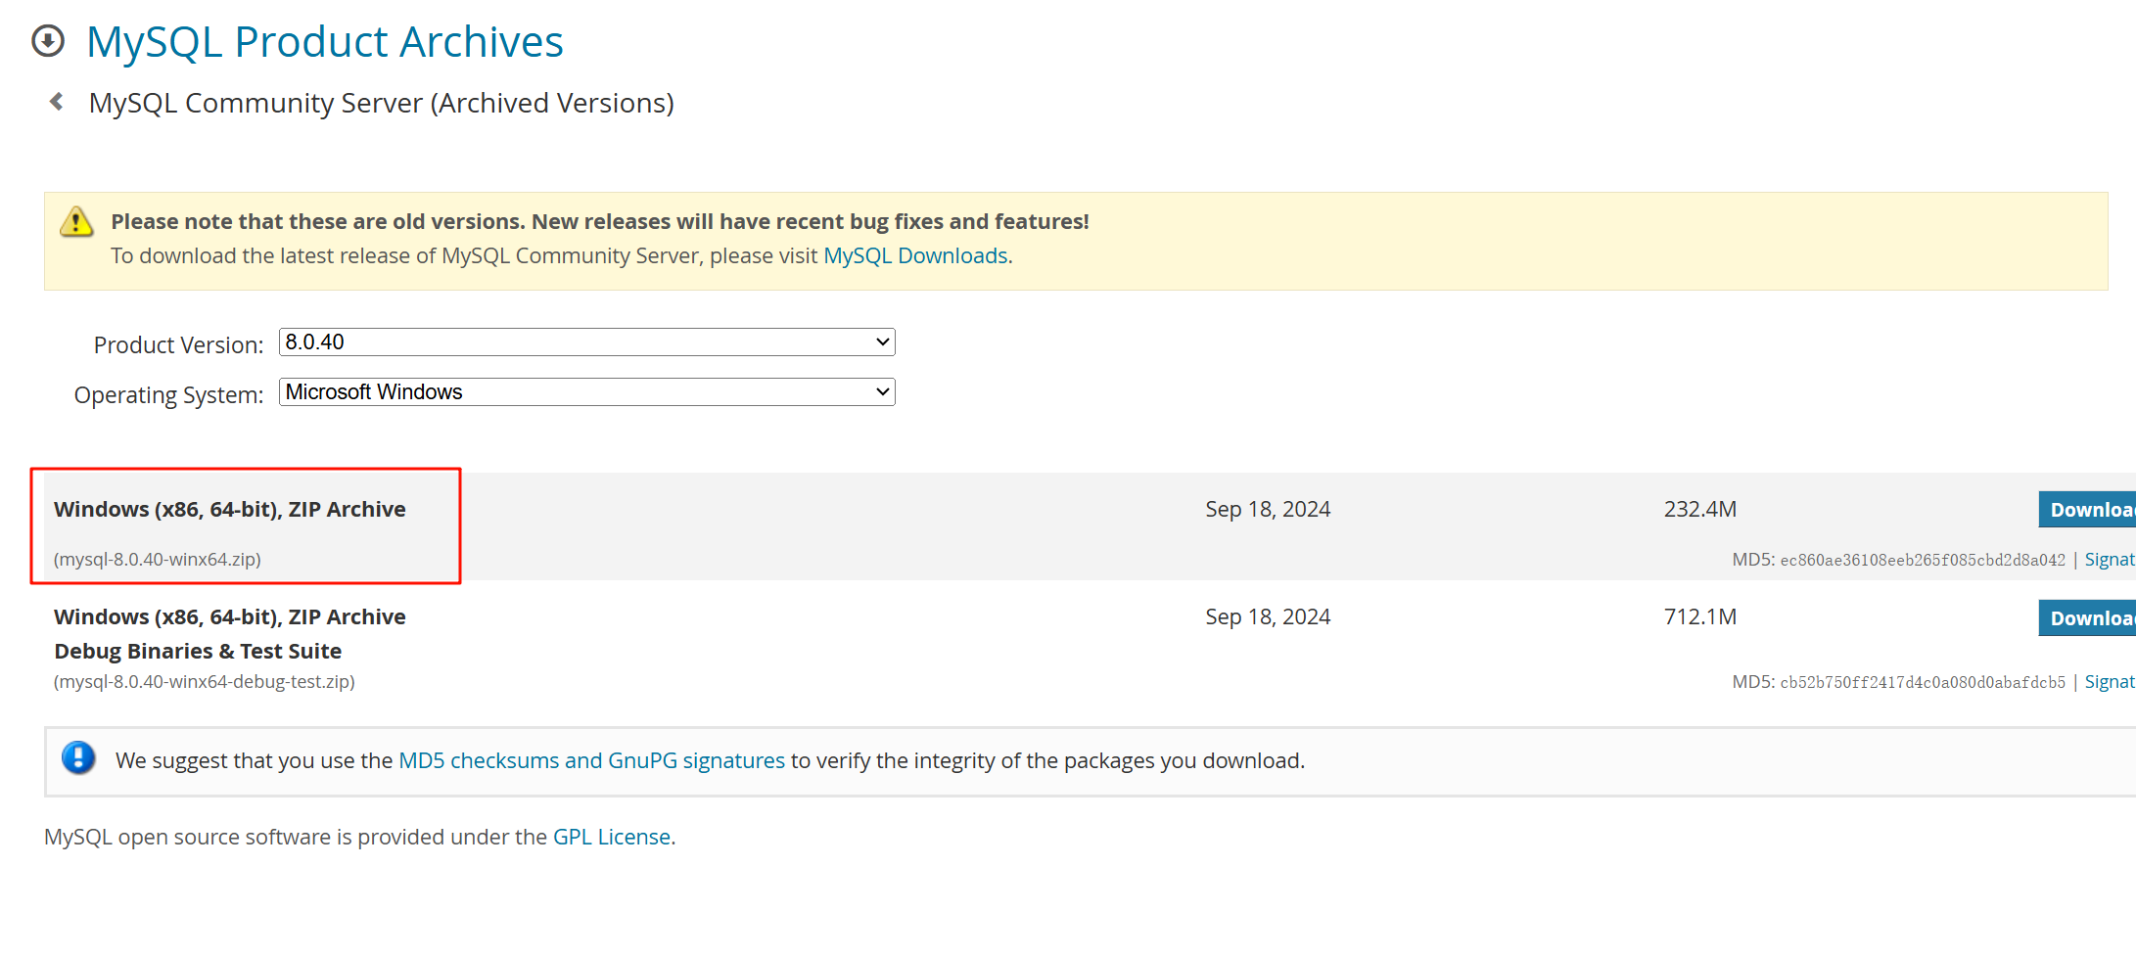This screenshot has width=2136, height=957.
Task: Click the yellow warning triangle icon
Action: [x=76, y=222]
